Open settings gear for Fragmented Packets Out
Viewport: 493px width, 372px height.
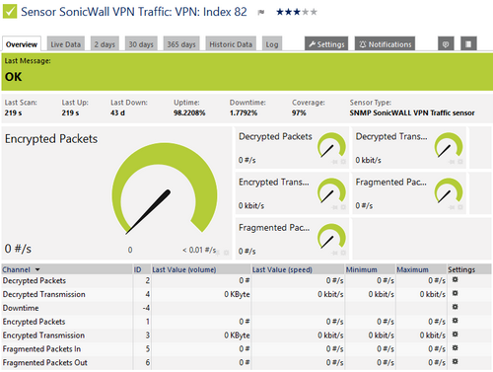coord(455,361)
